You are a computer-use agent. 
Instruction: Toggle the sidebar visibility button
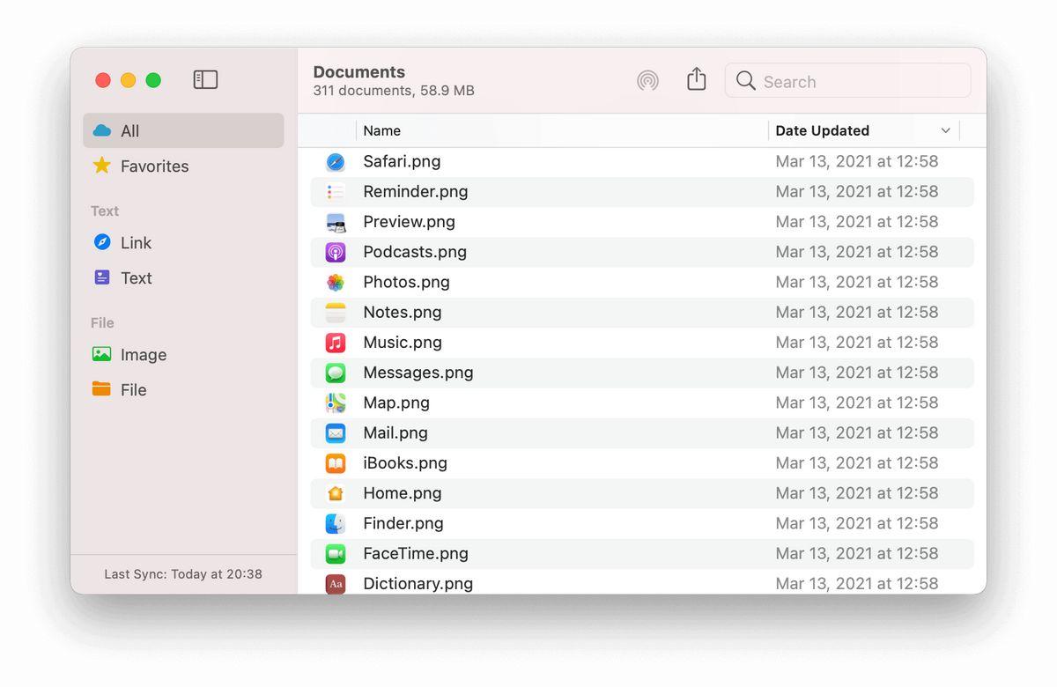tap(205, 80)
